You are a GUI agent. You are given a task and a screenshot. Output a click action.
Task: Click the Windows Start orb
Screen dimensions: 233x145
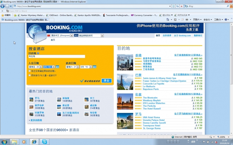tap(4, 141)
